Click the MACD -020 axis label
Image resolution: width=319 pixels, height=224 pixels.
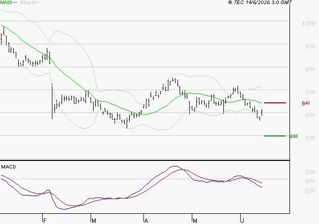(309, 191)
